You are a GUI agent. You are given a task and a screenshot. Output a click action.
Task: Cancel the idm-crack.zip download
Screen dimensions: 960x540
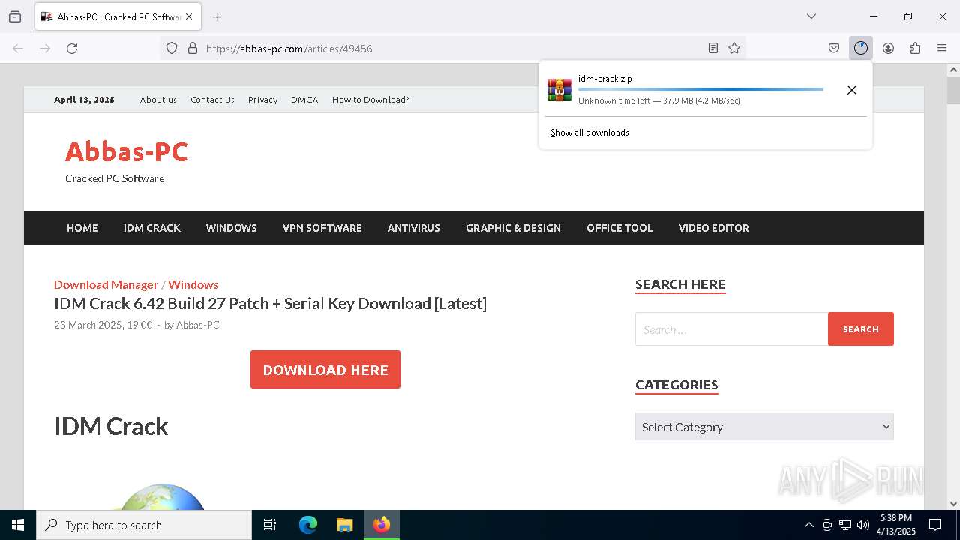pyautogui.click(x=852, y=90)
